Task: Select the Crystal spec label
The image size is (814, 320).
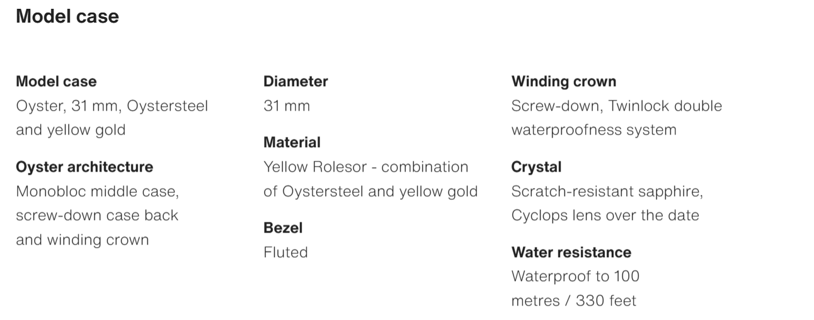Action: click(x=536, y=167)
